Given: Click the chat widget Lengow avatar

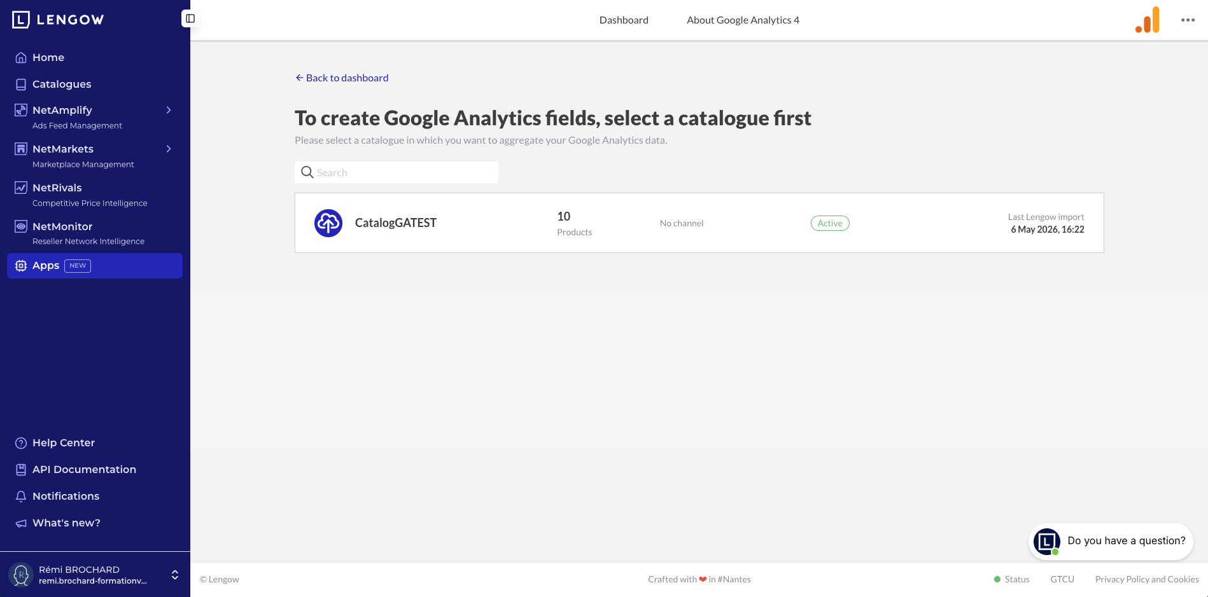Looking at the screenshot, I should 1047,542.
